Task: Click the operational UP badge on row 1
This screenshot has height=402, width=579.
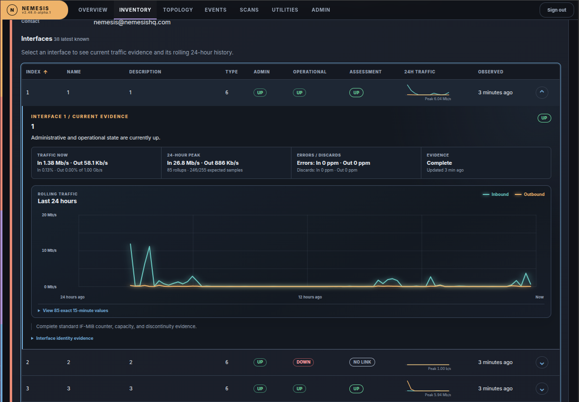Action: [299, 92]
